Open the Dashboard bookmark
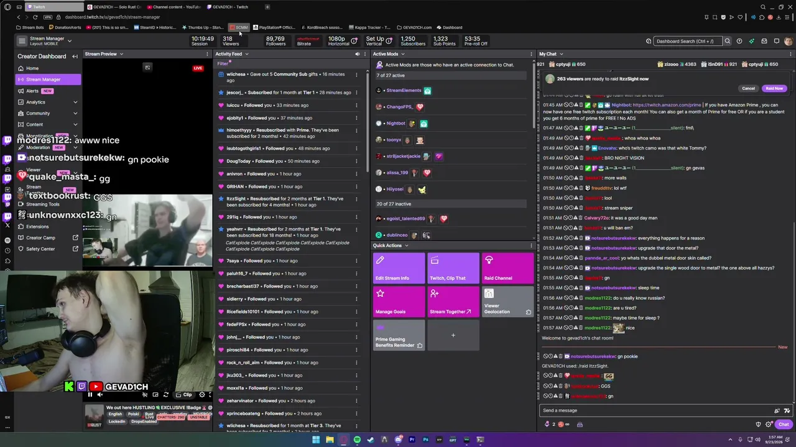Screen dimensions: 796x447 (x=449, y=27)
